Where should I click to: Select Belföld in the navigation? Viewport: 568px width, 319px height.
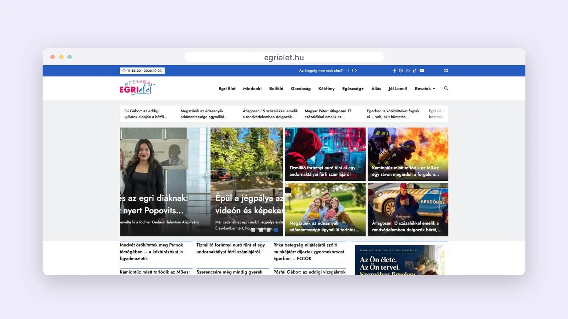click(x=276, y=89)
